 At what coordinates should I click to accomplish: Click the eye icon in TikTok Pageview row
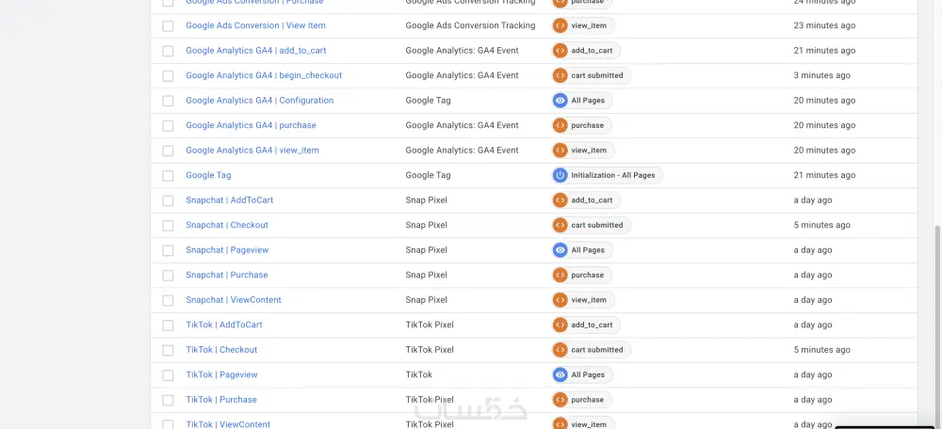click(560, 374)
